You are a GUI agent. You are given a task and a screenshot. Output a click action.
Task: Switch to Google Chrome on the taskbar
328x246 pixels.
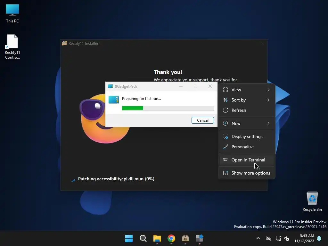171,238
